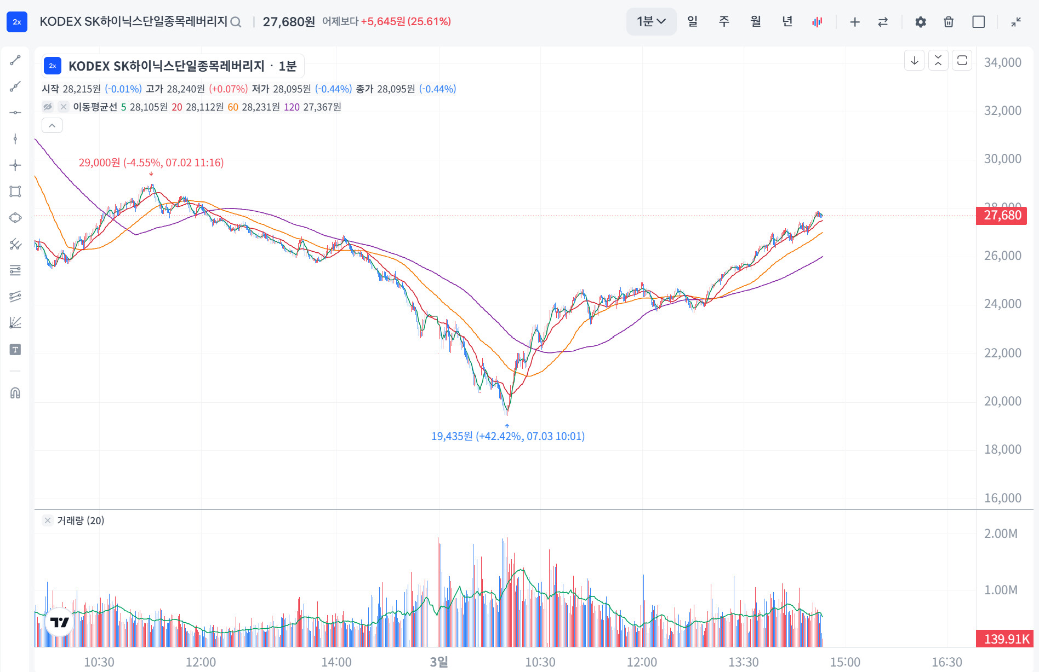Remove the moving average indicator

[64, 107]
